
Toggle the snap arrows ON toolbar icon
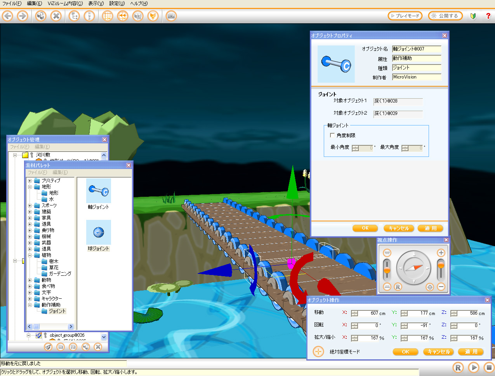(x=123, y=16)
